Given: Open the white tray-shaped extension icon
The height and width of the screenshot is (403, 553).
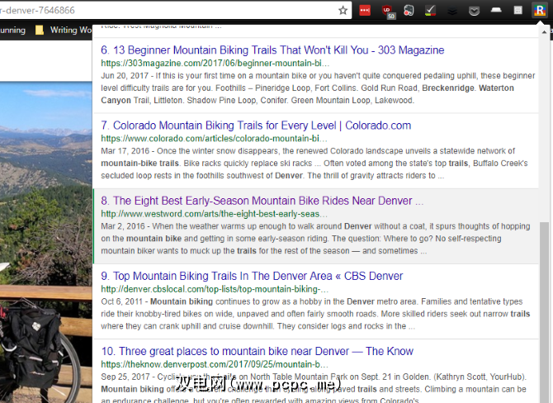Looking at the screenshot, I should [496, 10].
